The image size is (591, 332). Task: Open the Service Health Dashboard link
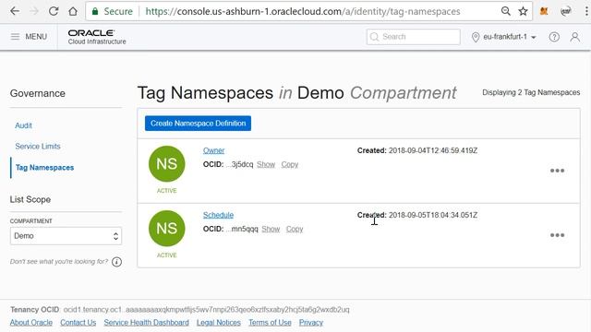146,323
